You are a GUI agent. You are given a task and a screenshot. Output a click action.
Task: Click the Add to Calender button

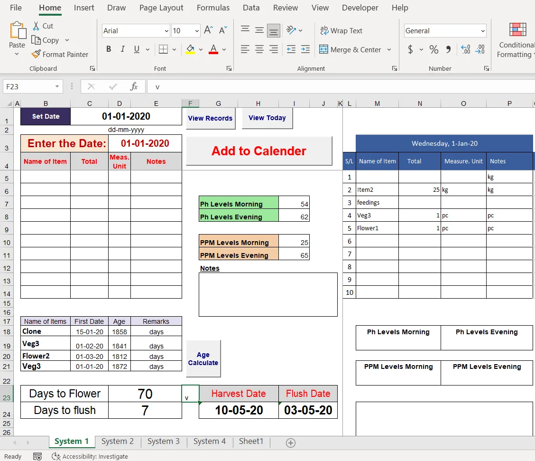click(259, 151)
